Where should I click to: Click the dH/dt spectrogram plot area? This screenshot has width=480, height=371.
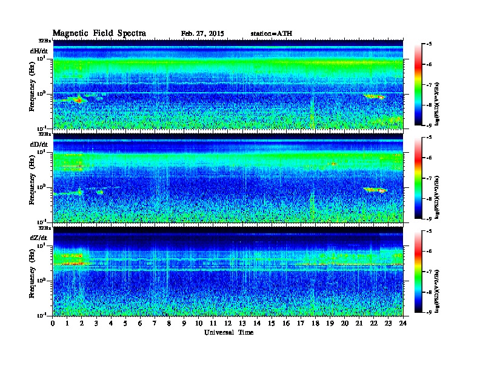pyautogui.click(x=228, y=84)
